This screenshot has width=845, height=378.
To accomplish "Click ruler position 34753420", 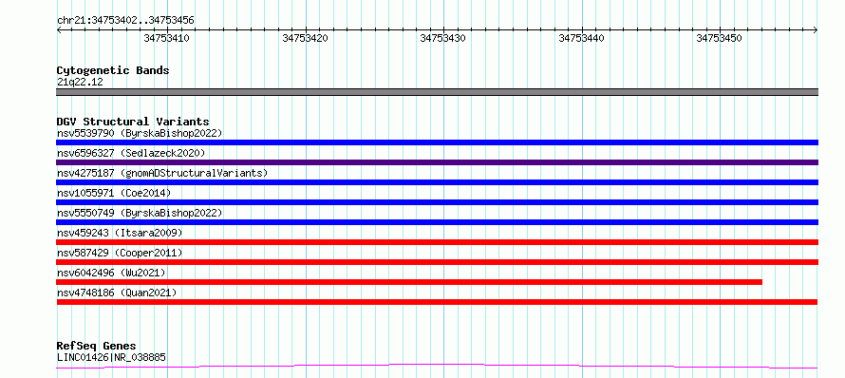I will pos(305,38).
